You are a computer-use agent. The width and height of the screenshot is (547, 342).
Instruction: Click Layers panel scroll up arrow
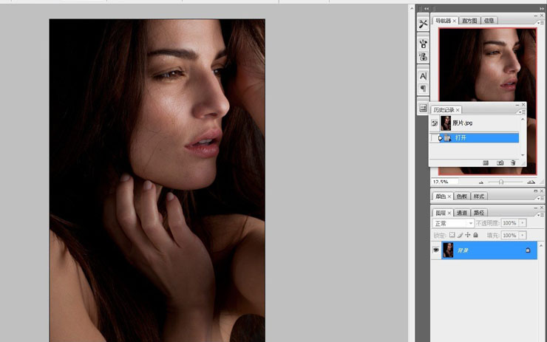point(541,246)
